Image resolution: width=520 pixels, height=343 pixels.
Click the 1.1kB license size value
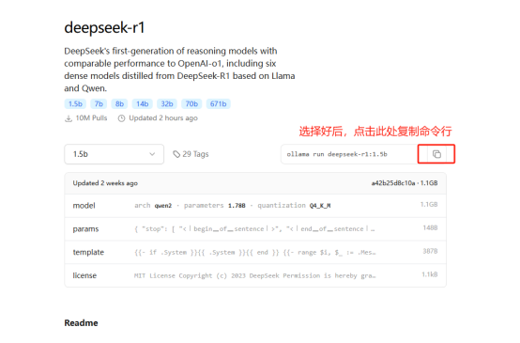tap(430, 274)
